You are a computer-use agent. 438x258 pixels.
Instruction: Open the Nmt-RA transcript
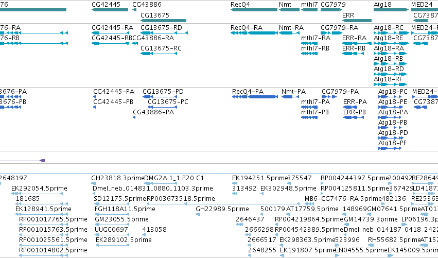tap(291, 28)
